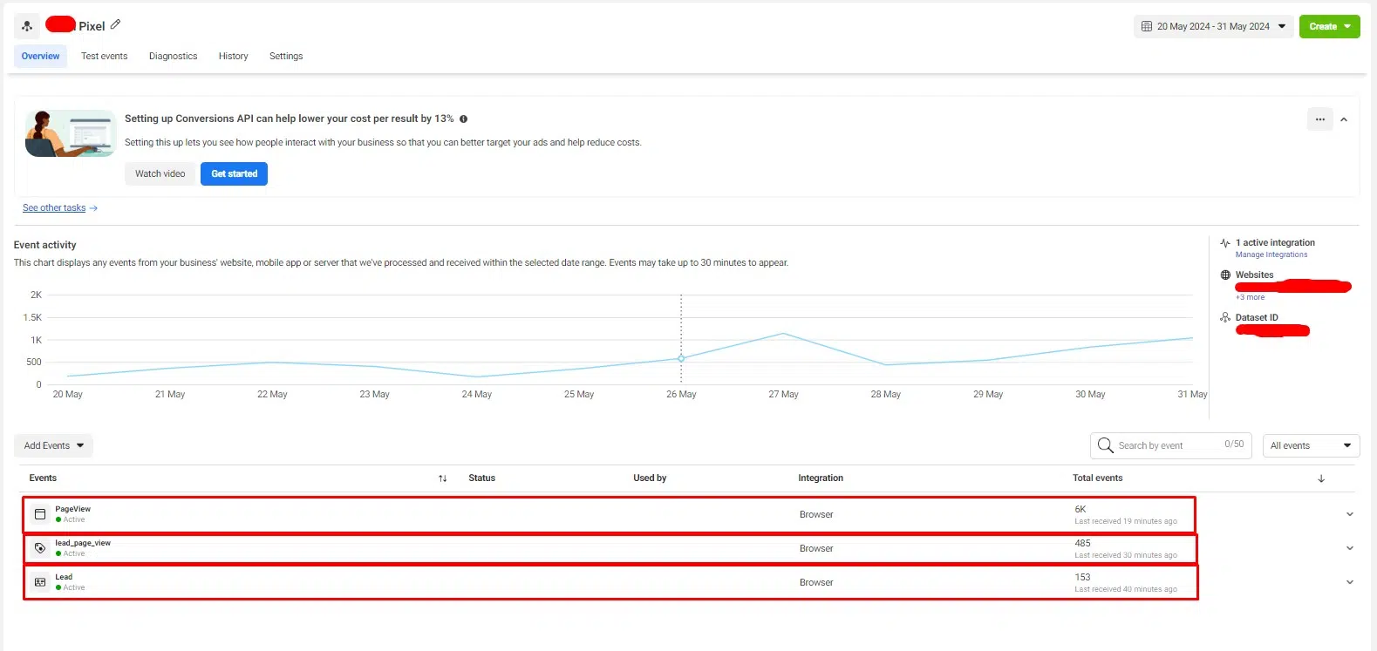Image resolution: width=1377 pixels, height=651 pixels.
Task: Open the Diagnostics tab
Action: [x=173, y=56]
